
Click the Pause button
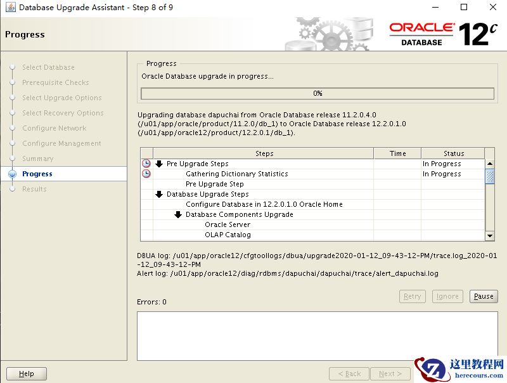[484, 296]
